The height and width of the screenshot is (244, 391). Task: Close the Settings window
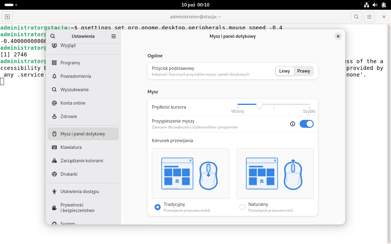338,36
